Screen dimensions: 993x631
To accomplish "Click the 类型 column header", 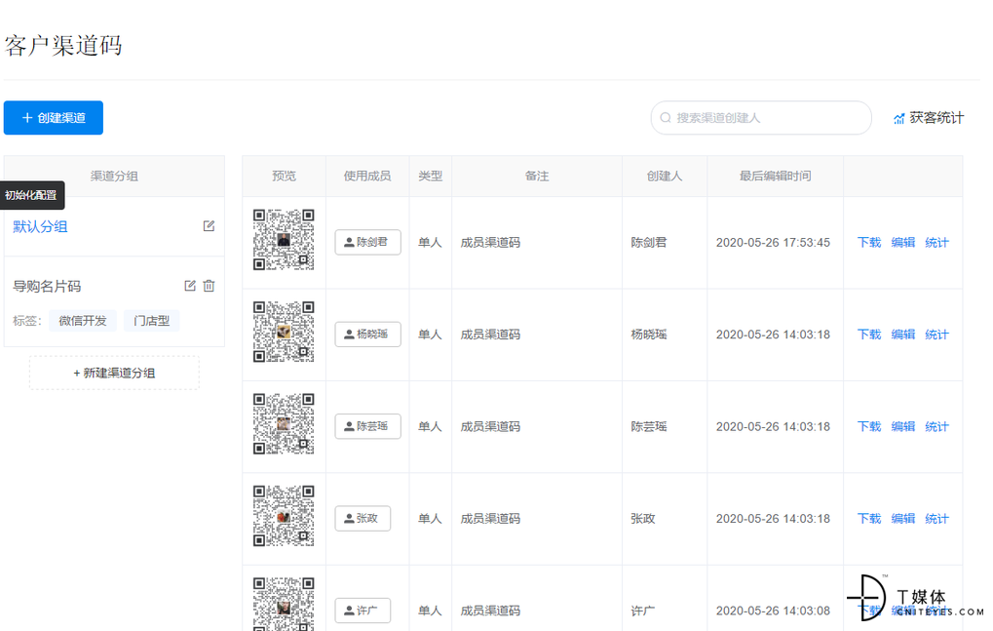I will click(x=430, y=177).
